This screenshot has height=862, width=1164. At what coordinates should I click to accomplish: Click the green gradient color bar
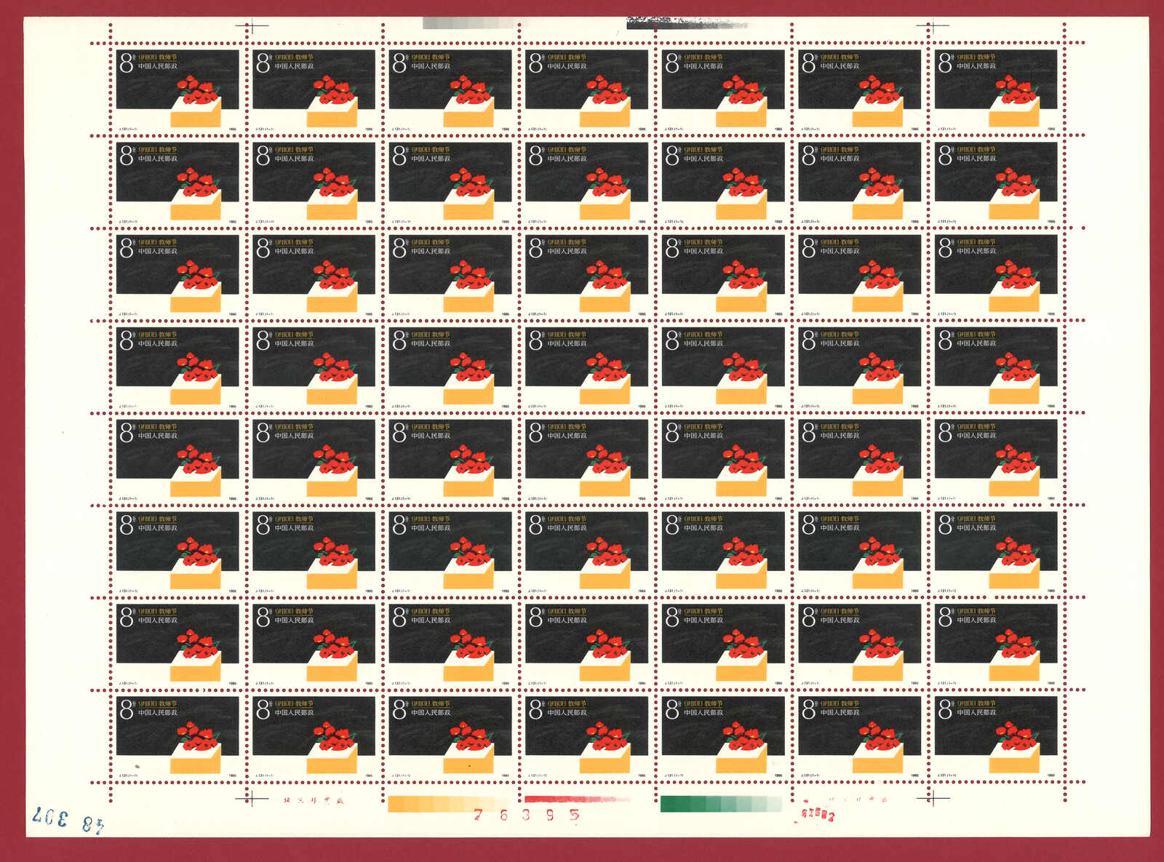click(720, 804)
